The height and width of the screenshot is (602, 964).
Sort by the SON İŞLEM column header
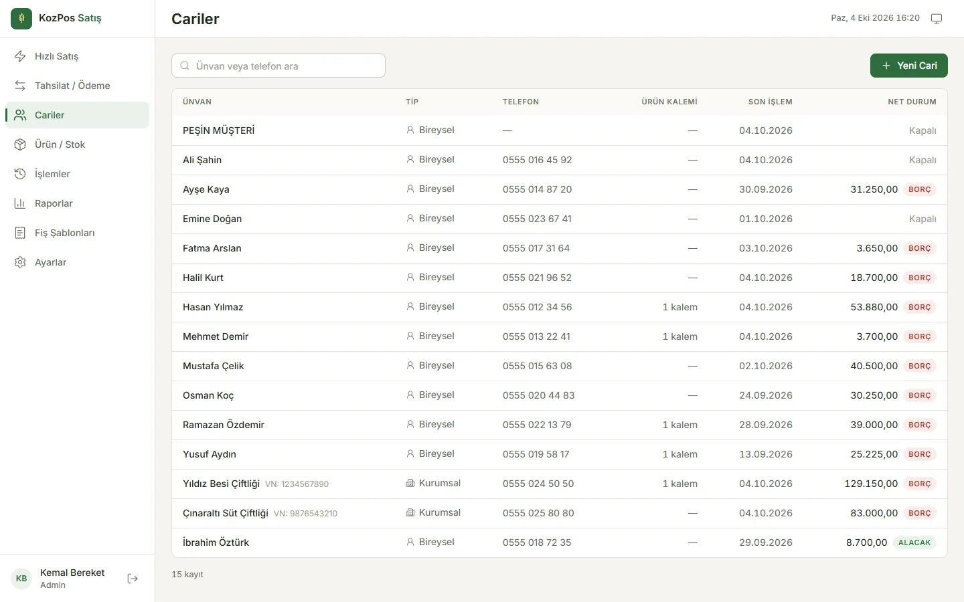click(x=770, y=102)
